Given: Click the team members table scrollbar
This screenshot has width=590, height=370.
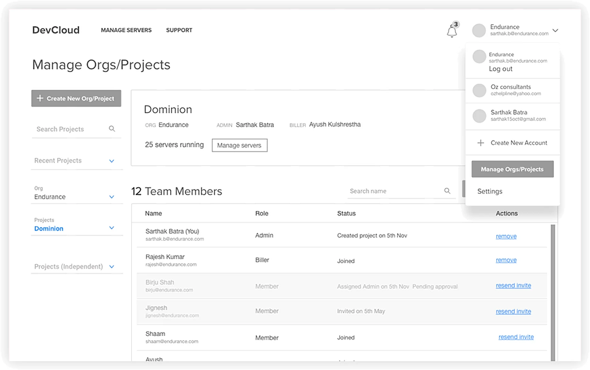Looking at the screenshot, I should tap(553, 292).
